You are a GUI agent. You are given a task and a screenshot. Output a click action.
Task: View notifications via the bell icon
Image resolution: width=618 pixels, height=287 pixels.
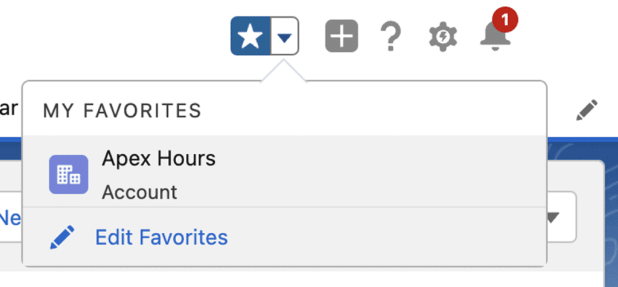coord(496,37)
